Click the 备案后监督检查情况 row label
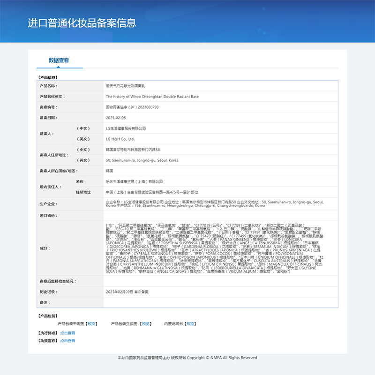This screenshot has height=375, width=375. pyautogui.click(x=58, y=281)
